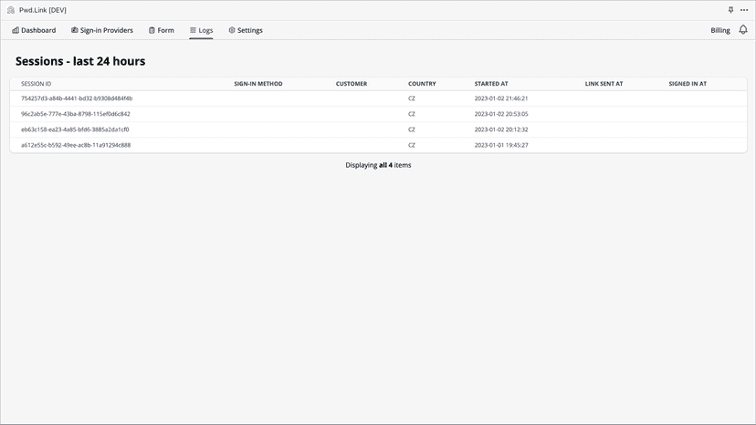Click the Pwd.Link app logo icon
The width and height of the screenshot is (756, 425).
tap(11, 10)
